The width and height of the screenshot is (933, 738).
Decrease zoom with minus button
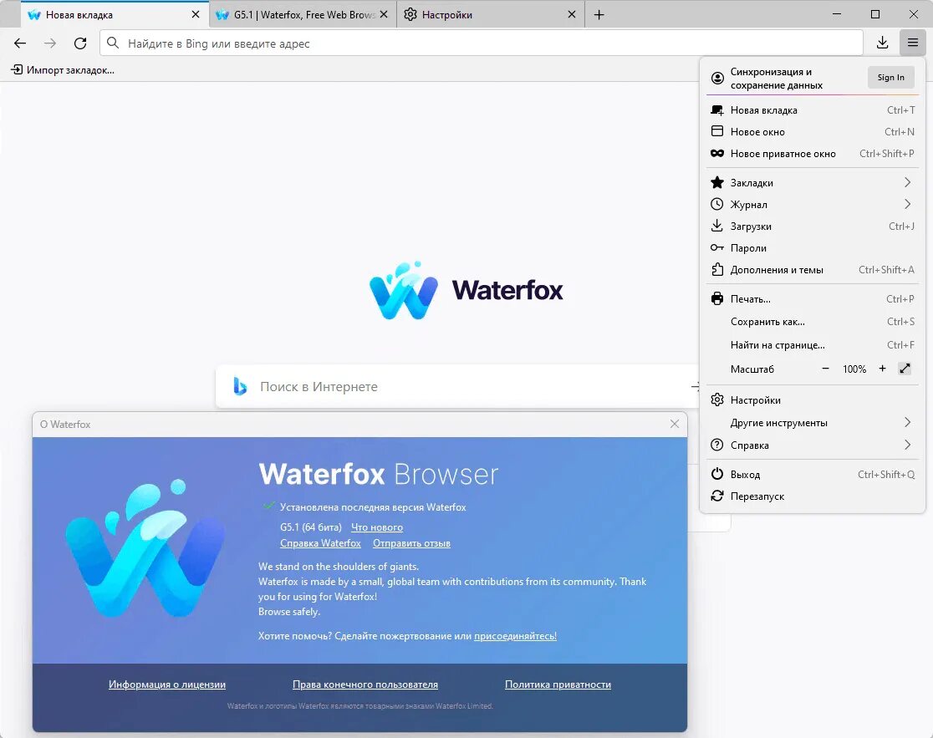[825, 369]
